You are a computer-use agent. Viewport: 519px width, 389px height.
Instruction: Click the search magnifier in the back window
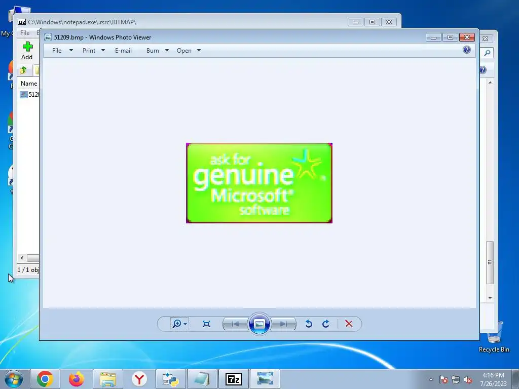coord(487,53)
